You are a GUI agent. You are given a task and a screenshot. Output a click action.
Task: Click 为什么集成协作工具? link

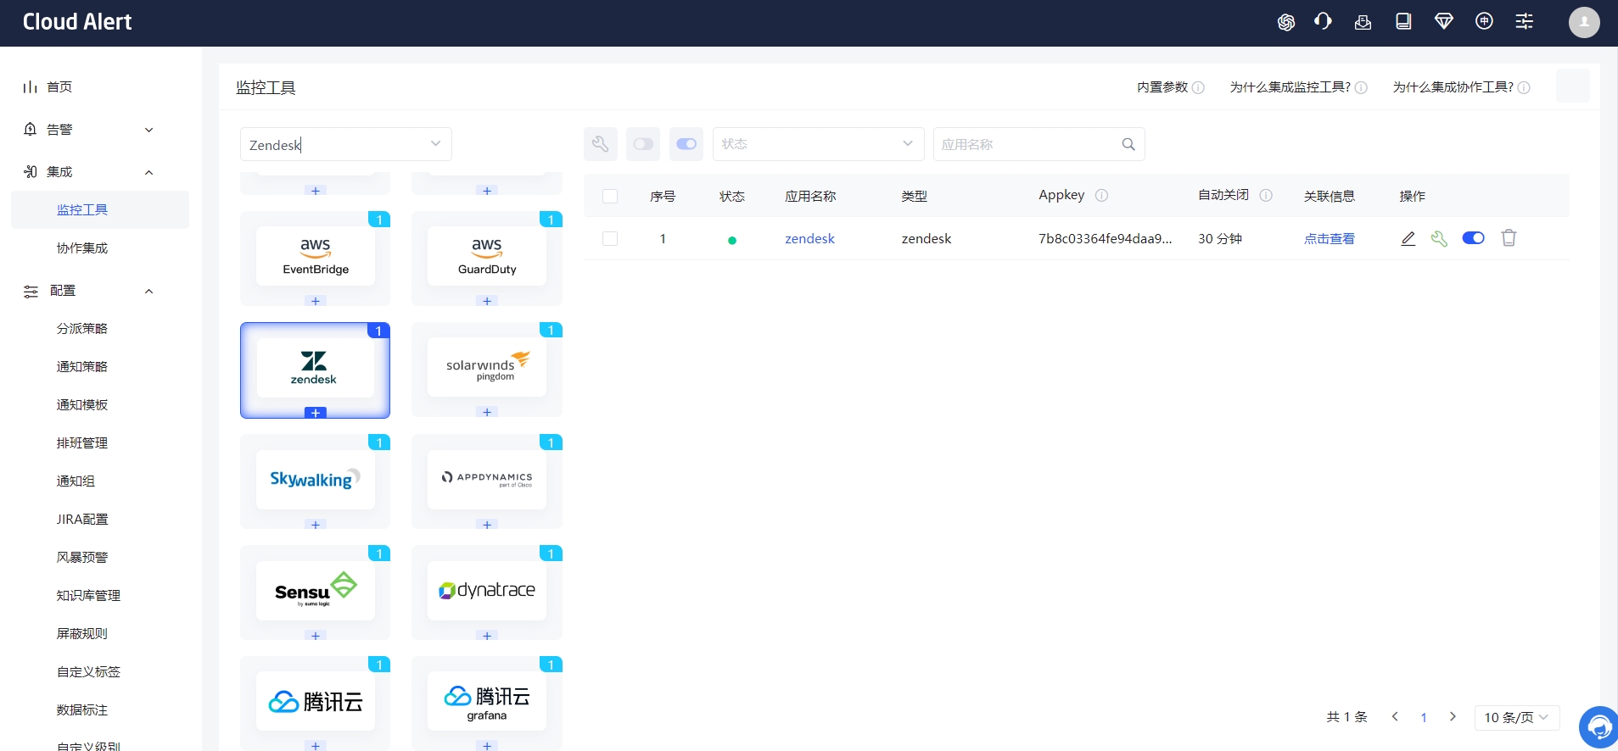[1453, 87]
